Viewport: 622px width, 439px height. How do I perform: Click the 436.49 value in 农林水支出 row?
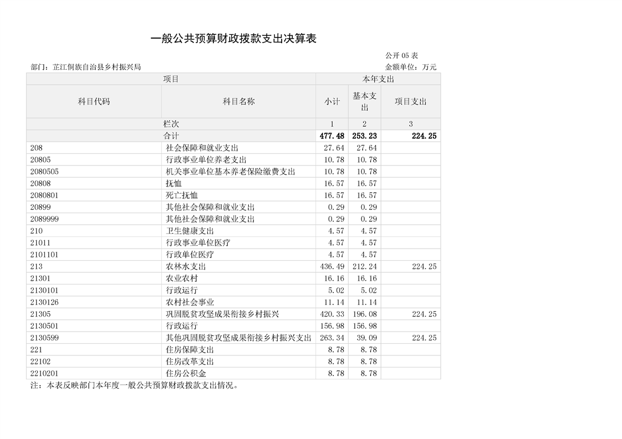click(x=333, y=267)
